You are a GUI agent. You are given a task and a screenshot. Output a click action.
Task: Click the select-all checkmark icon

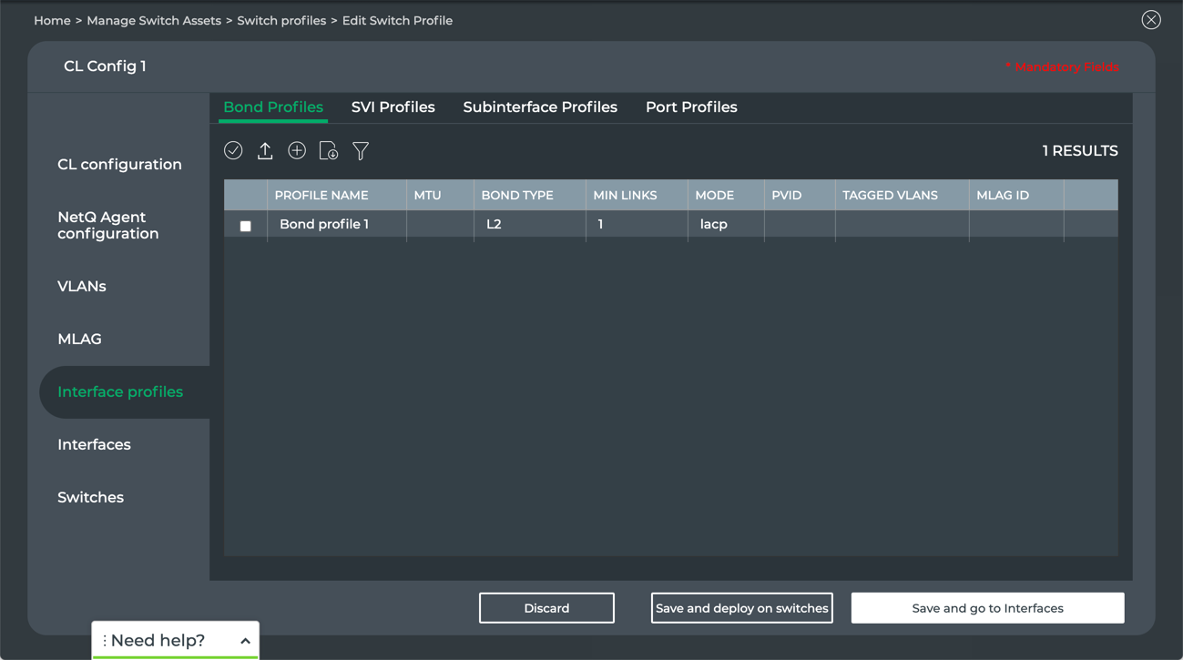click(x=233, y=151)
